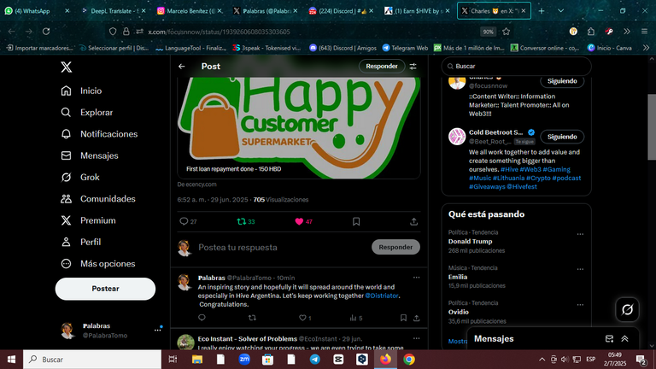656x369 pixels.
Task: Click the X logo in sidebar
Action: [66, 67]
